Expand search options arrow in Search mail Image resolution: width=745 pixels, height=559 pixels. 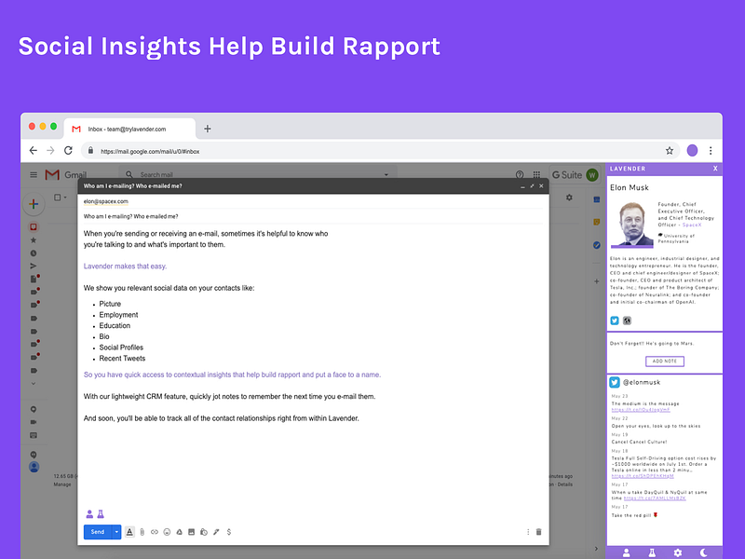(386, 174)
